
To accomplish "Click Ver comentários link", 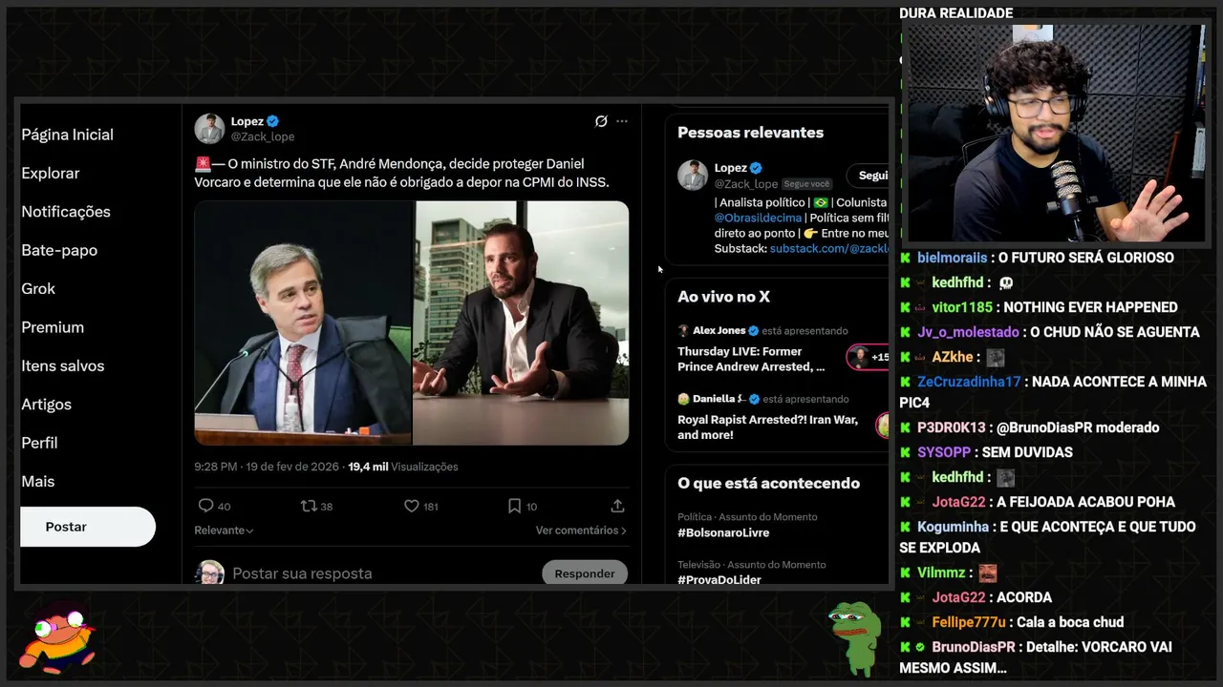I will [x=581, y=531].
